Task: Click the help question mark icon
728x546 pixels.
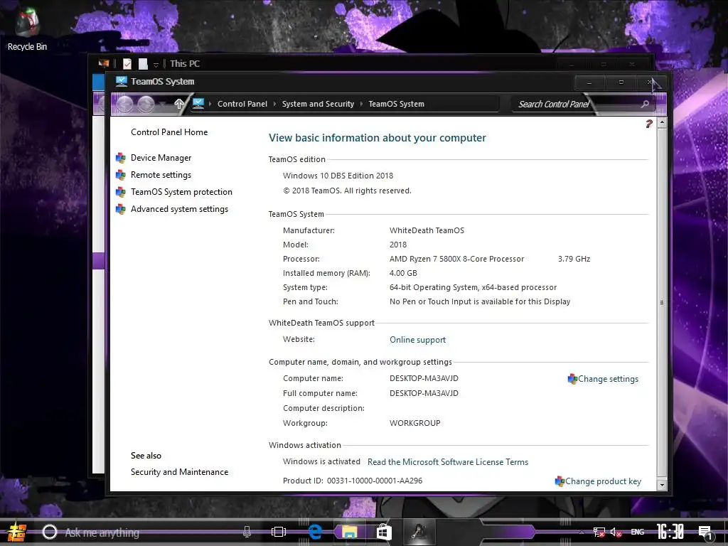Action: coord(648,124)
